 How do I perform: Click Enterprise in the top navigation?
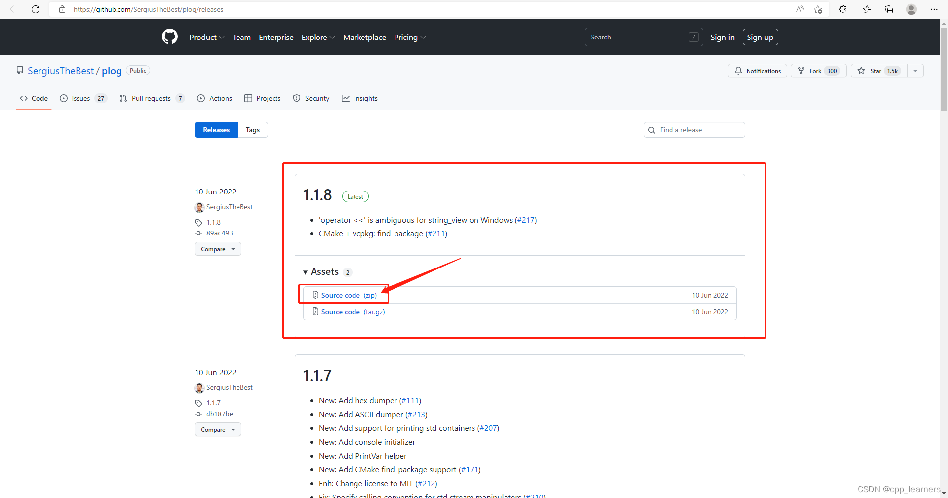click(x=276, y=37)
